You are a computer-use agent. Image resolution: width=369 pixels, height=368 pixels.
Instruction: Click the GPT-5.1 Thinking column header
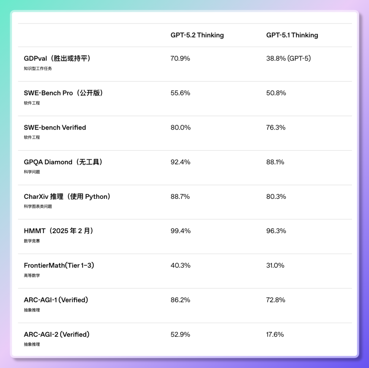pyautogui.click(x=292, y=35)
